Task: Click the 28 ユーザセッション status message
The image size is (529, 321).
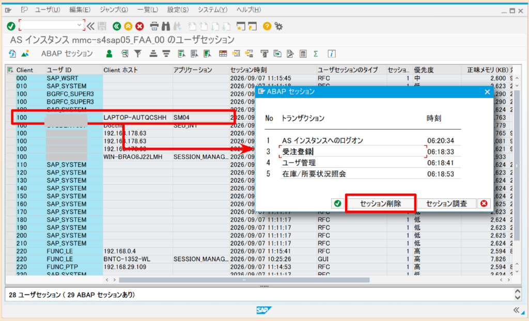Action: click(72, 295)
